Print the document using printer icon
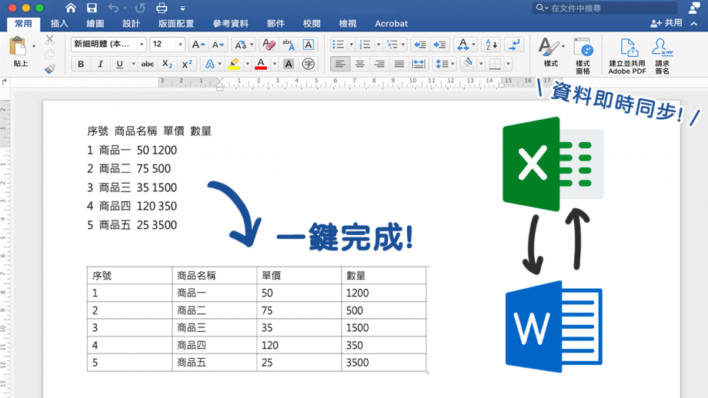 (x=162, y=8)
